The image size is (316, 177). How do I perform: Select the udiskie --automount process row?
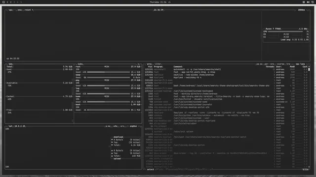click(x=226, y=116)
